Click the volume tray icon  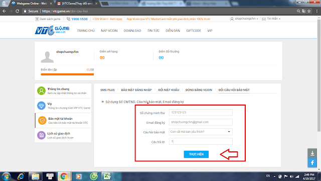(x=291, y=176)
